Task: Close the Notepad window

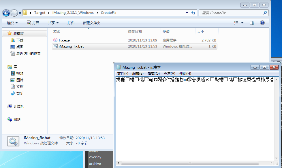Action: pyautogui.click(x=274, y=67)
